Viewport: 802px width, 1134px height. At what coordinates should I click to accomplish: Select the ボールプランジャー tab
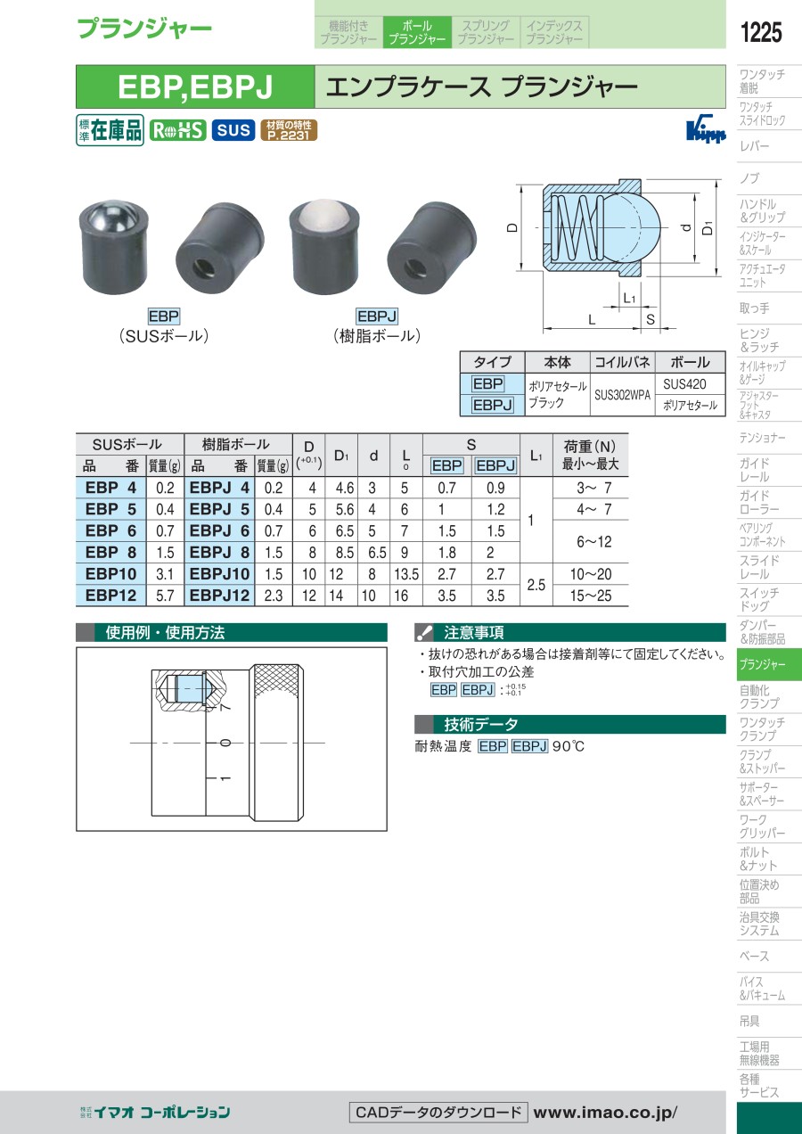(x=417, y=33)
